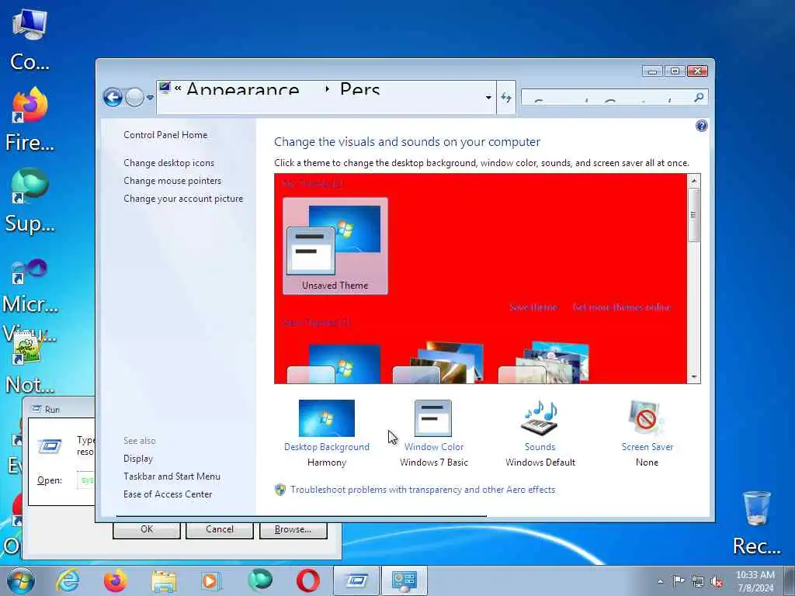Open Change desktop icons link
This screenshot has height=596, width=795.
[168, 163]
